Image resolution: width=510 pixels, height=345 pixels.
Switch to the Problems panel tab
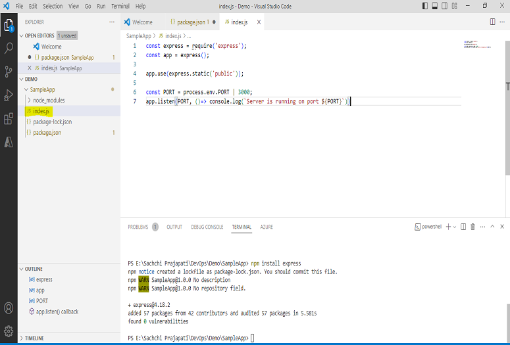click(x=138, y=227)
